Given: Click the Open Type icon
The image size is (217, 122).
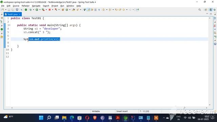Looking at the screenshot, I should coord(74,10).
